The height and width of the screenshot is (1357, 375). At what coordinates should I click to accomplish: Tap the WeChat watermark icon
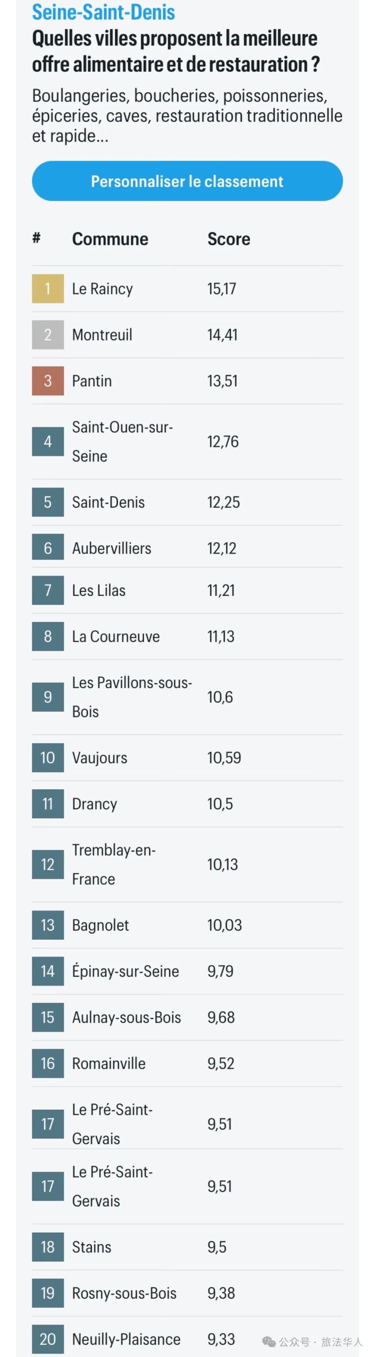coord(269,1341)
